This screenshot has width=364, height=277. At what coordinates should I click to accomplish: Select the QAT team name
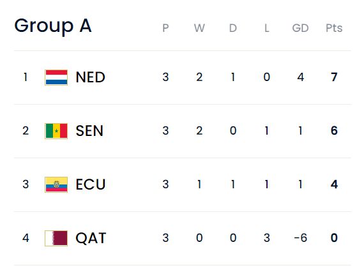[91, 238]
